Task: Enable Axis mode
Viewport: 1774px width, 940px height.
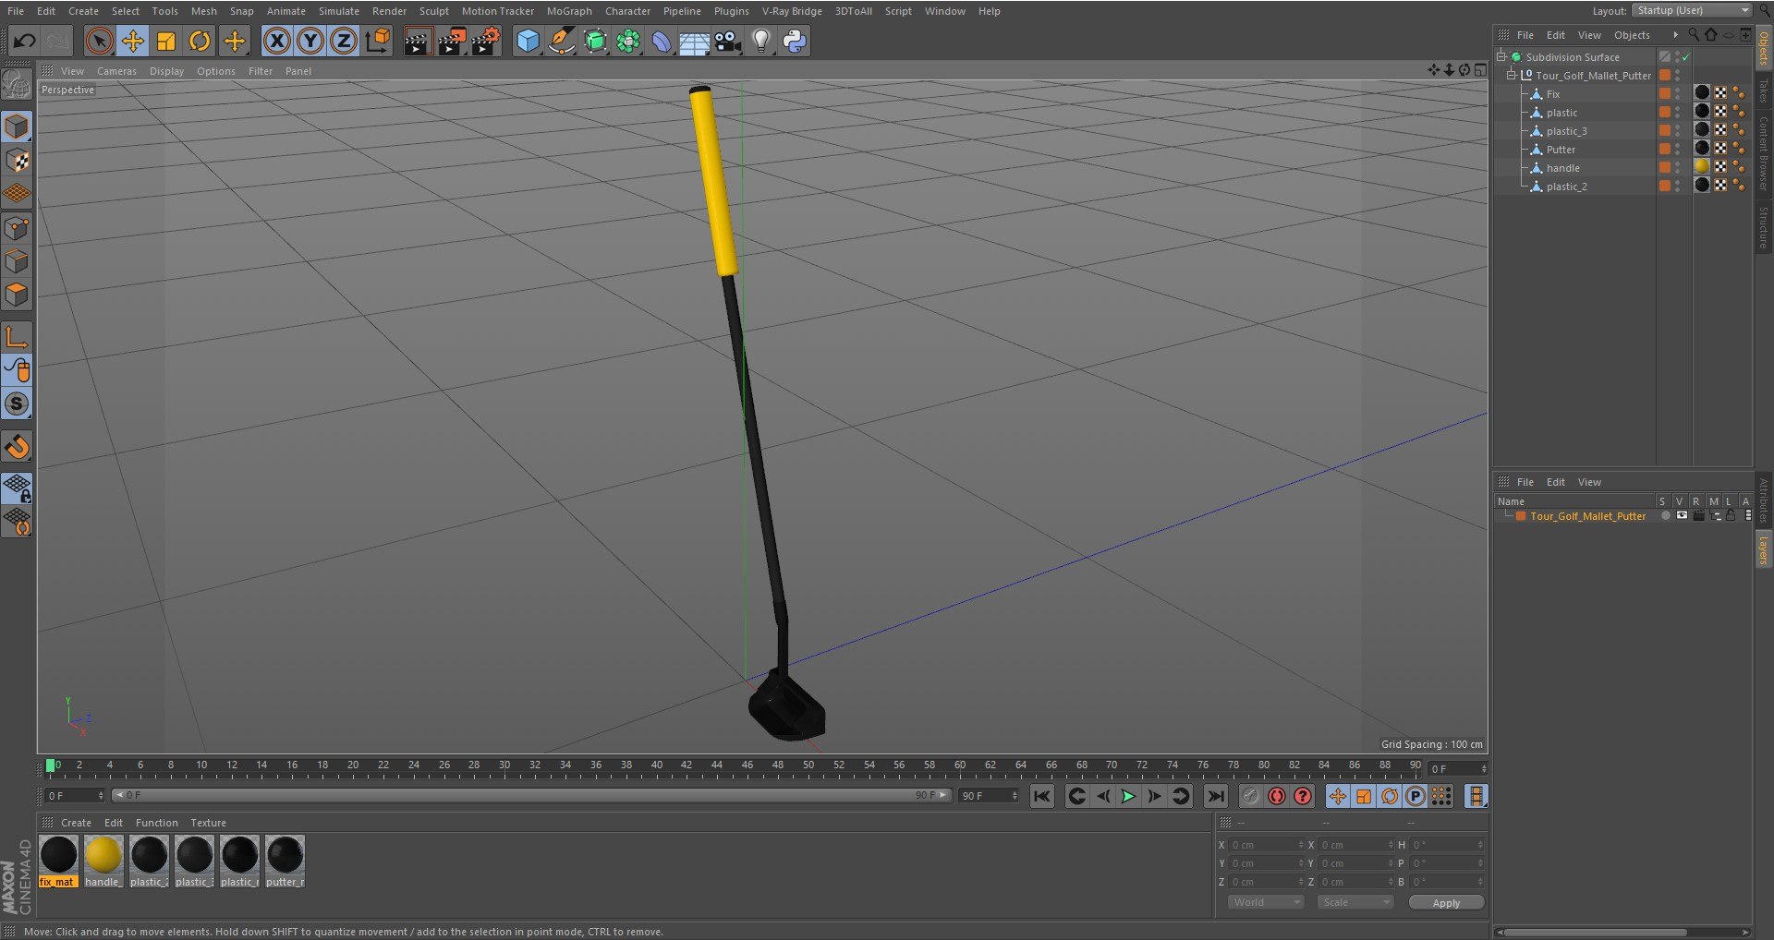Action: point(17,337)
